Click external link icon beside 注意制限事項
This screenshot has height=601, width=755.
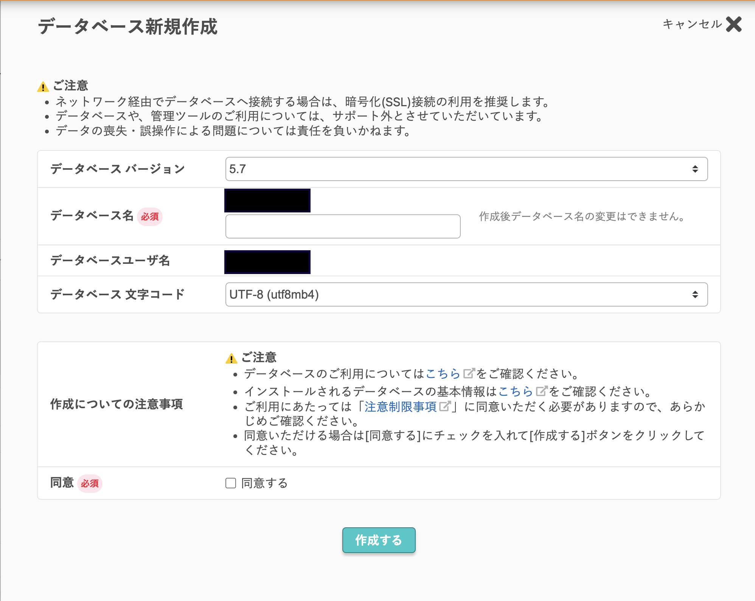445,406
